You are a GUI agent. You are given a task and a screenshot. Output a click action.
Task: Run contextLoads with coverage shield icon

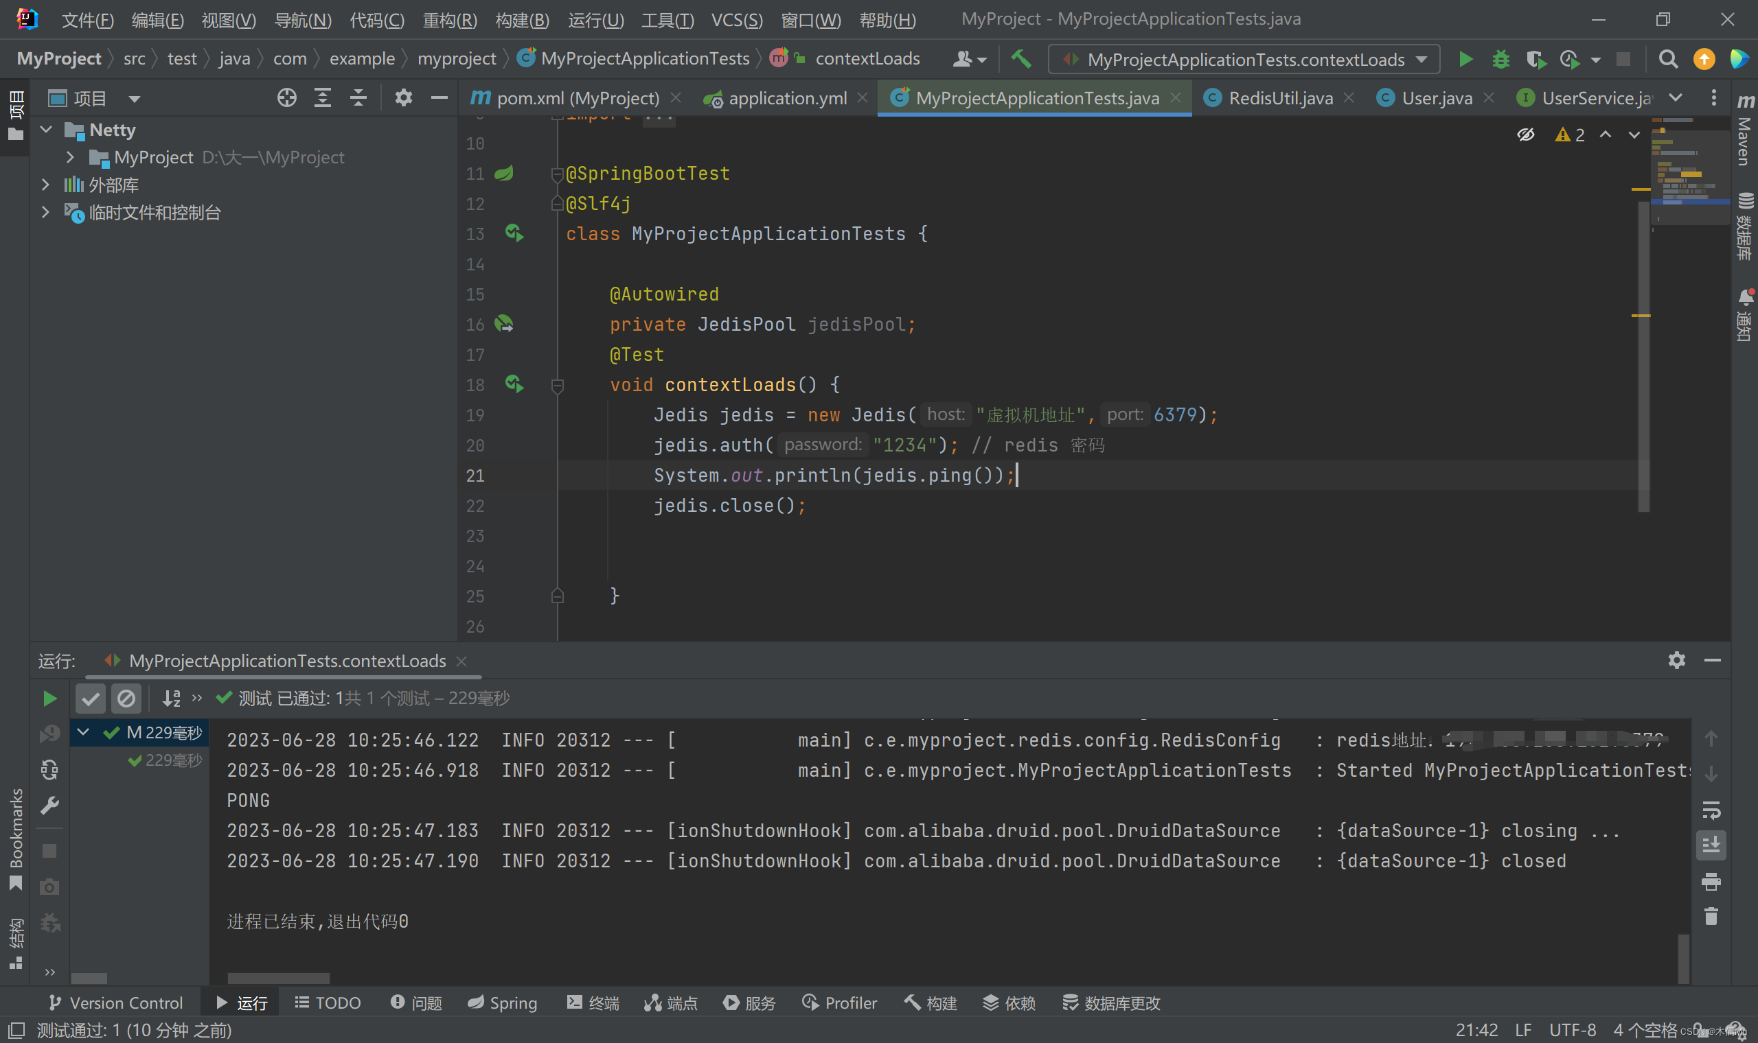pos(1536,59)
